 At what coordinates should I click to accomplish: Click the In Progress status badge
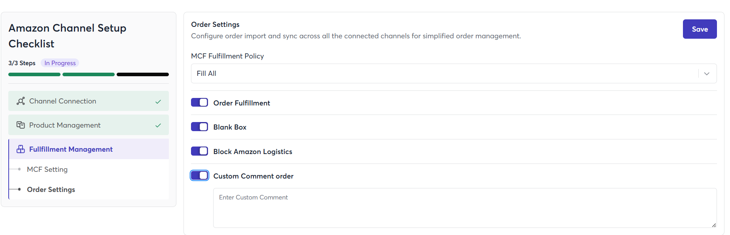(x=60, y=63)
